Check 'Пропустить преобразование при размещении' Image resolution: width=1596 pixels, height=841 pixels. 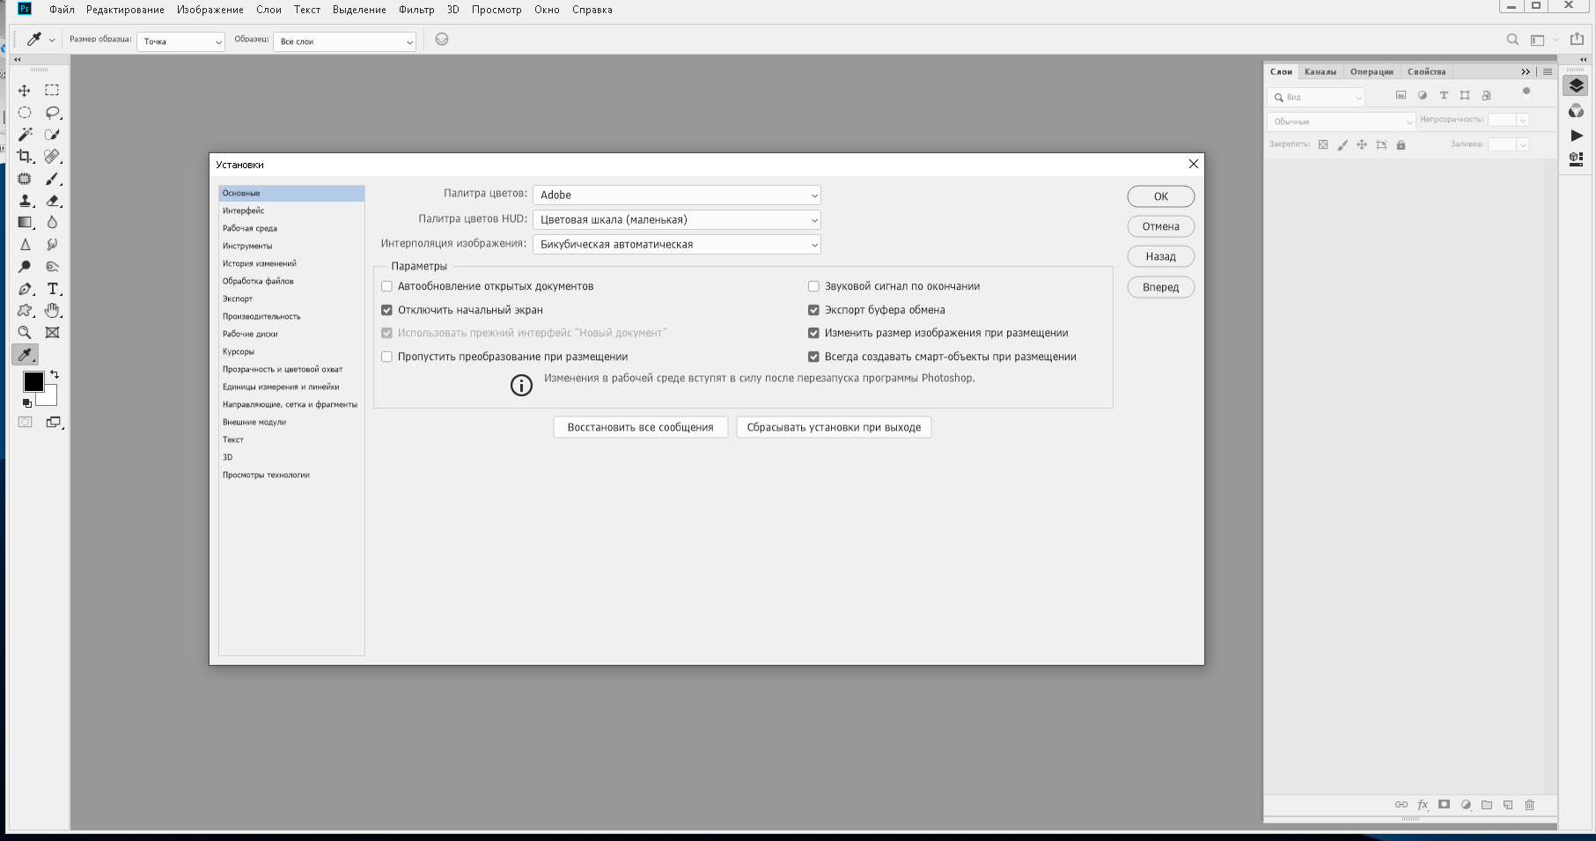click(386, 357)
